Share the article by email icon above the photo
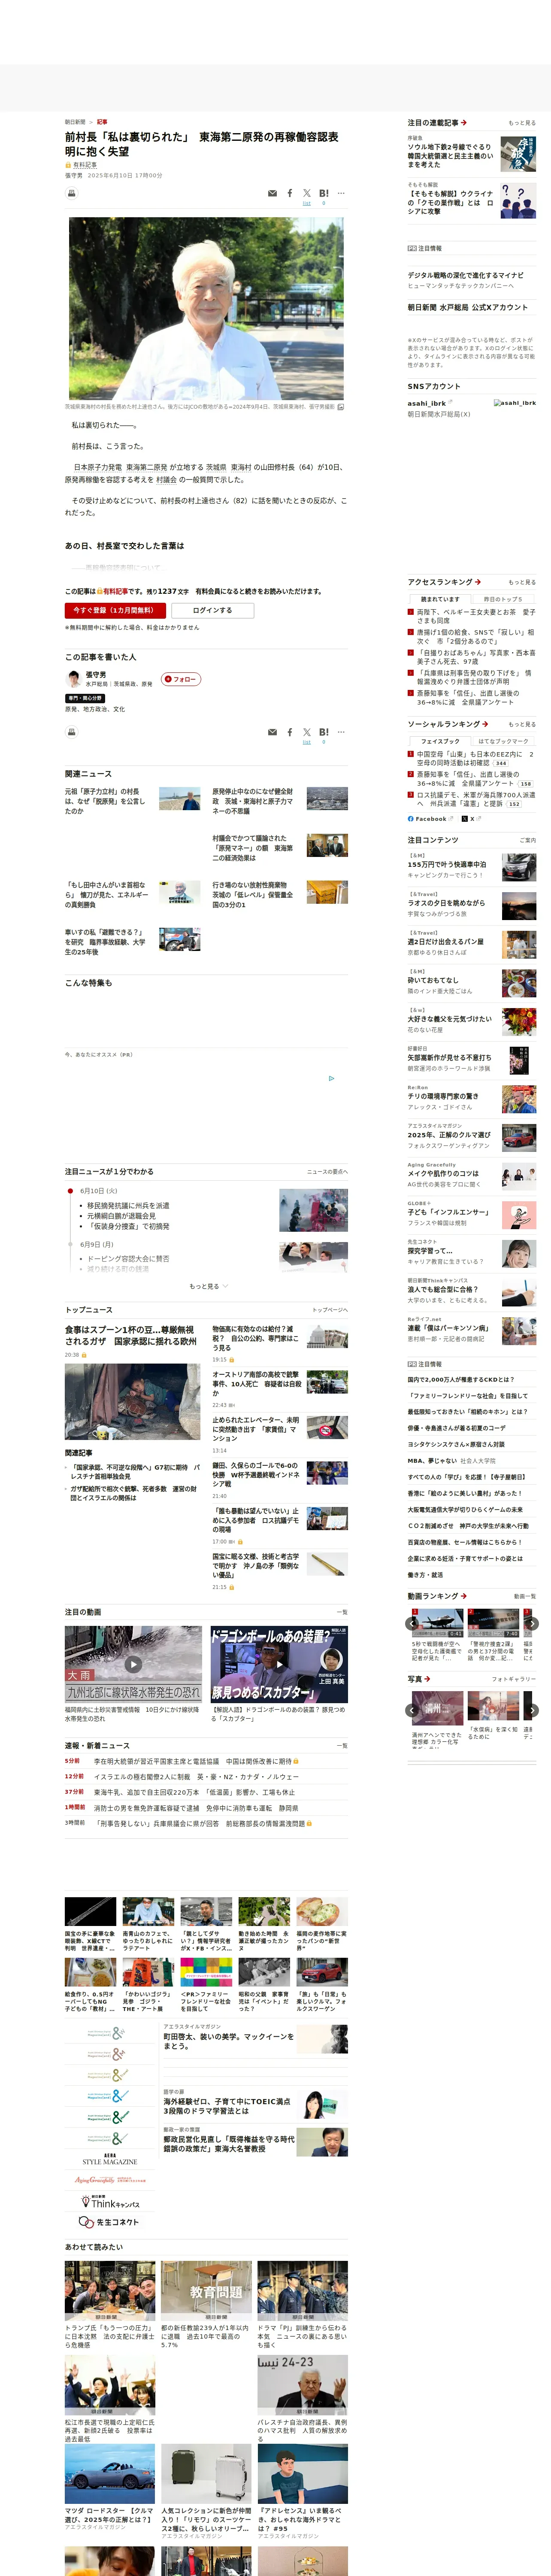551x2576 pixels. coord(272,193)
